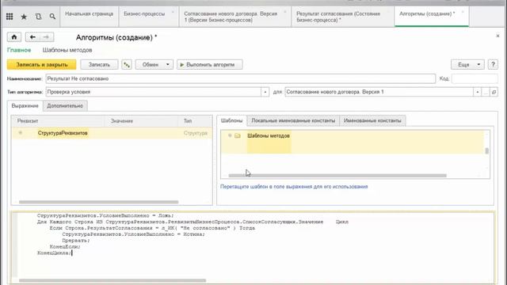
Task: Click code line КонецЦикла;
Action: [54, 253]
